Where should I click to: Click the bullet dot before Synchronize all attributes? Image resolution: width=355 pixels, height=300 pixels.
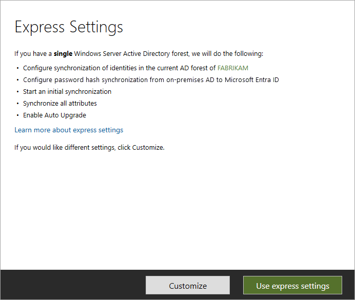pyautogui.click(x=17, y=104)
